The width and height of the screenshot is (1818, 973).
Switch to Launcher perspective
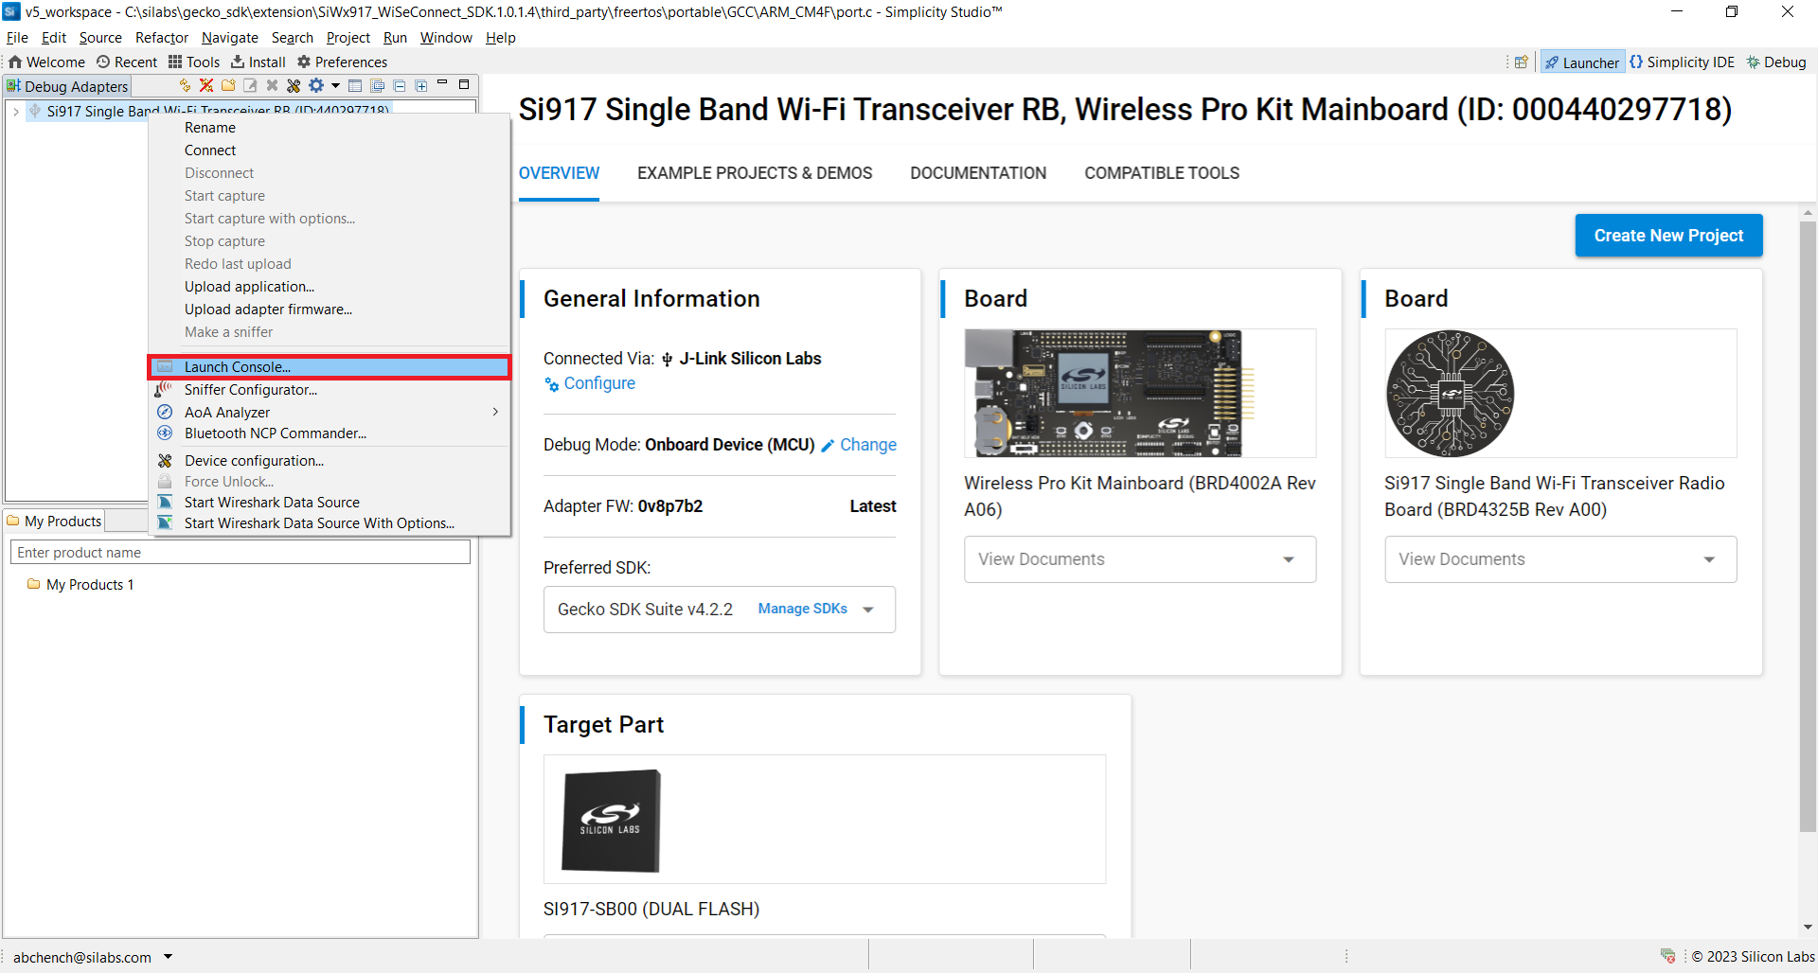1582,62
